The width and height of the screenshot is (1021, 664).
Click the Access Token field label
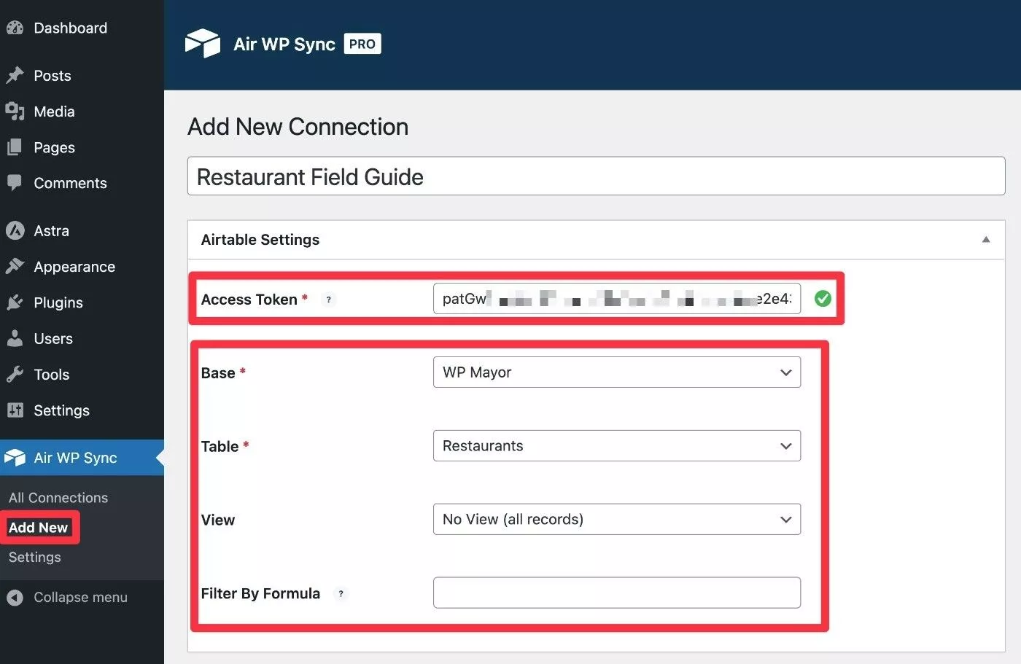tap(249, 300)
